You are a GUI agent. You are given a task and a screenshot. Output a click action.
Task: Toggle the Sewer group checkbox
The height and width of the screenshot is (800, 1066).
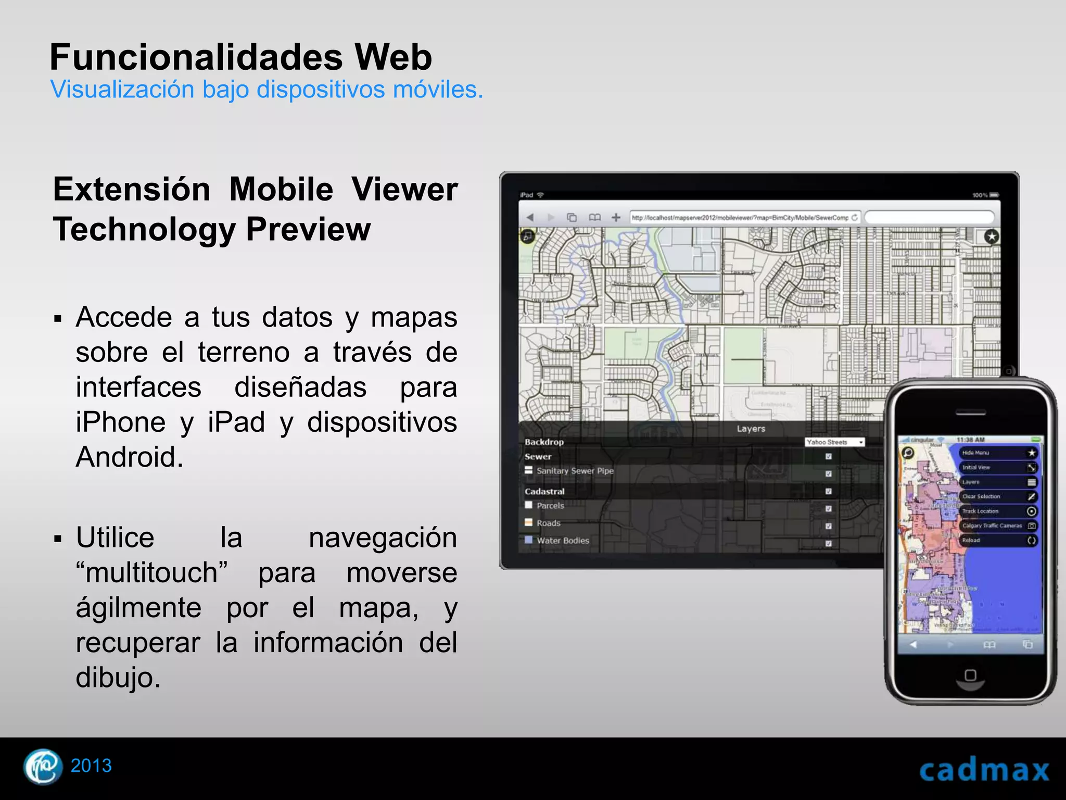(x=829, y=456)
